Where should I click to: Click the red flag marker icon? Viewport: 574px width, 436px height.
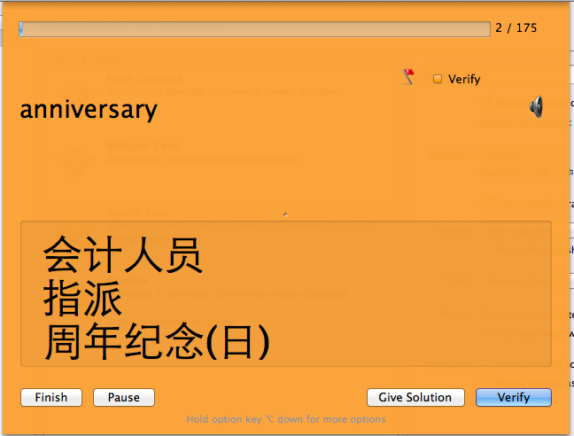[408, 76]
